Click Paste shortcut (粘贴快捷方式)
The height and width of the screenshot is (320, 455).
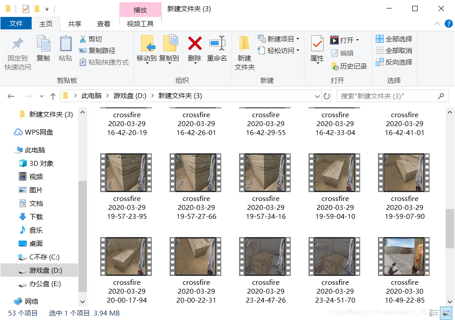104,62
